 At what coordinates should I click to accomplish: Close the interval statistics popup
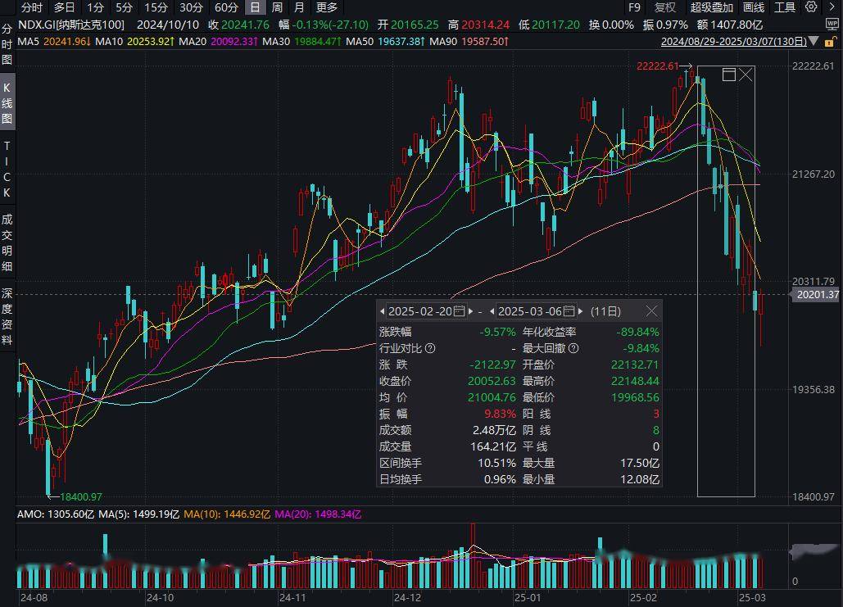coord(651,311)
